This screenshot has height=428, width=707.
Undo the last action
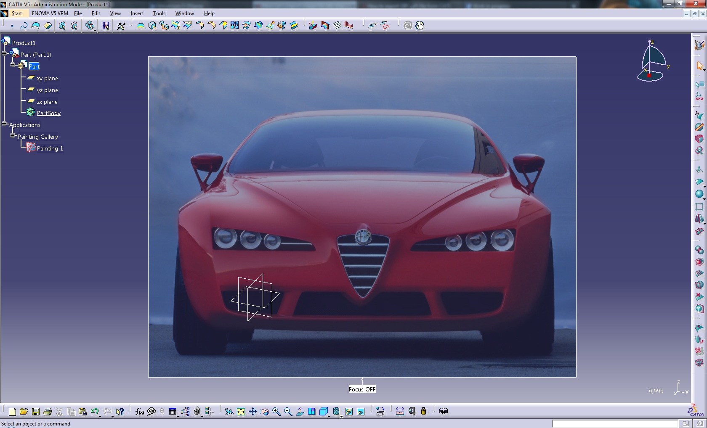coord(94,412)
